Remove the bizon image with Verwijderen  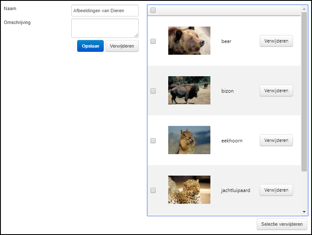click(x=276, y=91)
